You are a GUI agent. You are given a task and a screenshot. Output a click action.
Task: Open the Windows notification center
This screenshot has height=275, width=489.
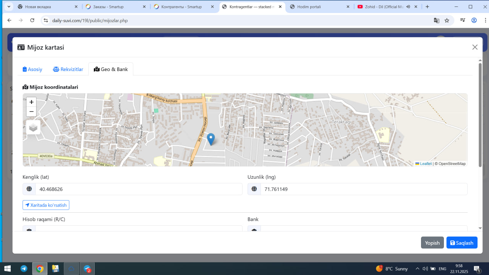tap(477, 269)
